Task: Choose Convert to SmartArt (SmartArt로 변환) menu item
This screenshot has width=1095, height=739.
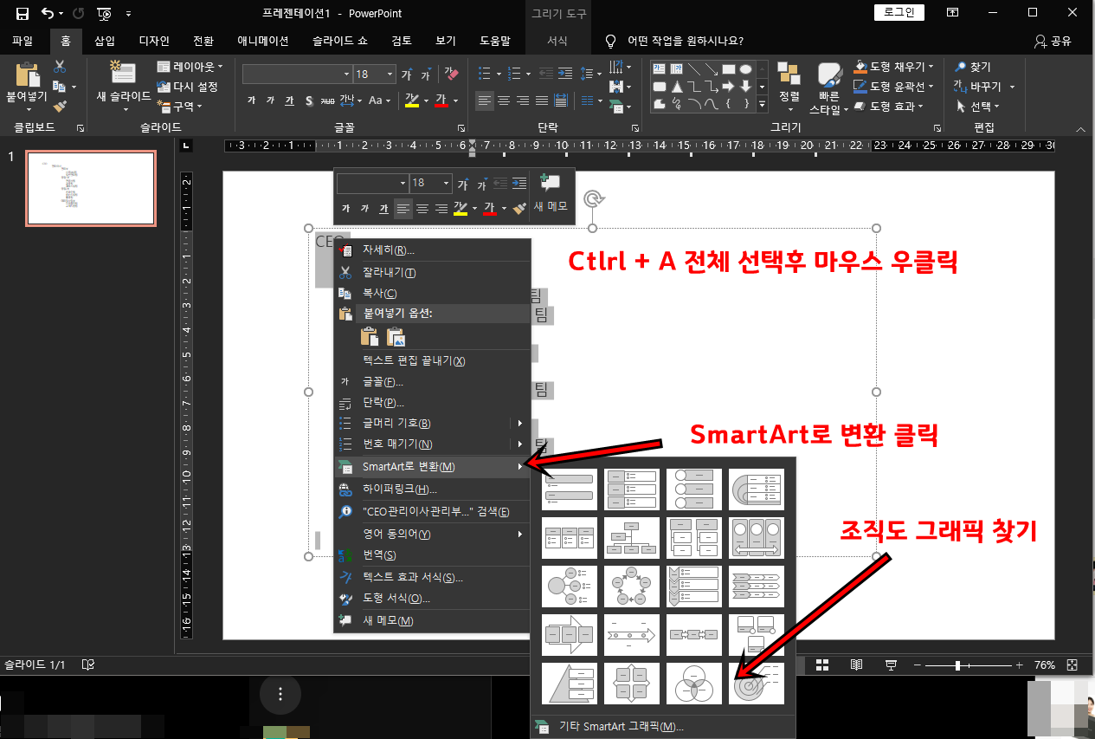Action: coord(431,467)
